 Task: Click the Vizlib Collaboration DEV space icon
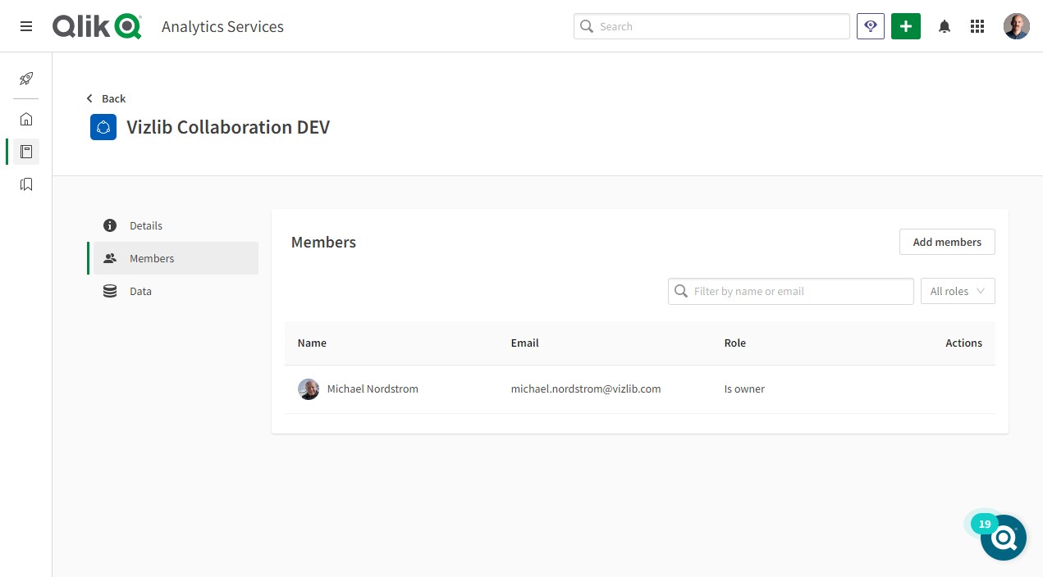[x=103, y=127]
